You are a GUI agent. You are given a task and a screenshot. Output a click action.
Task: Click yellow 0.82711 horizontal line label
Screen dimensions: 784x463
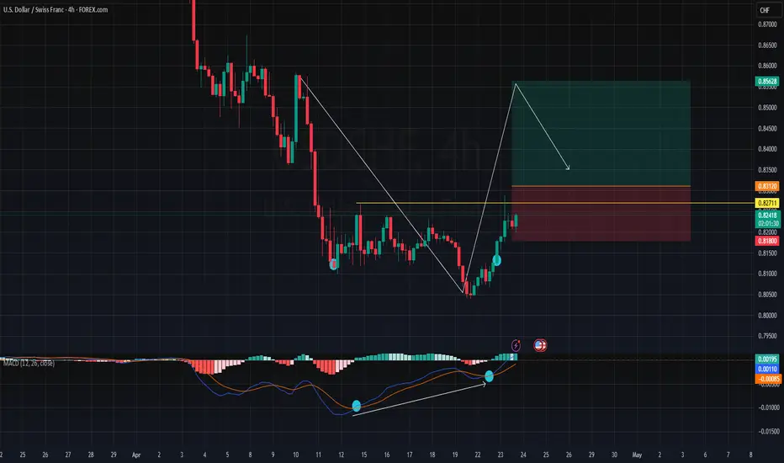767,203
